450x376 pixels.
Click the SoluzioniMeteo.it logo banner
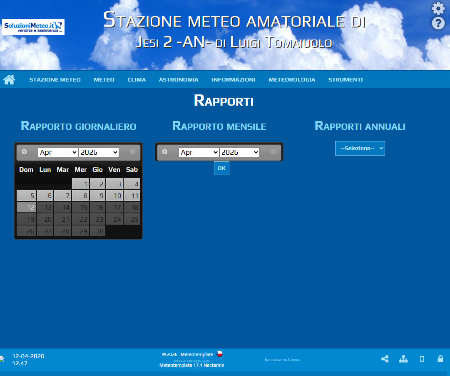click(x=33, y=27)
